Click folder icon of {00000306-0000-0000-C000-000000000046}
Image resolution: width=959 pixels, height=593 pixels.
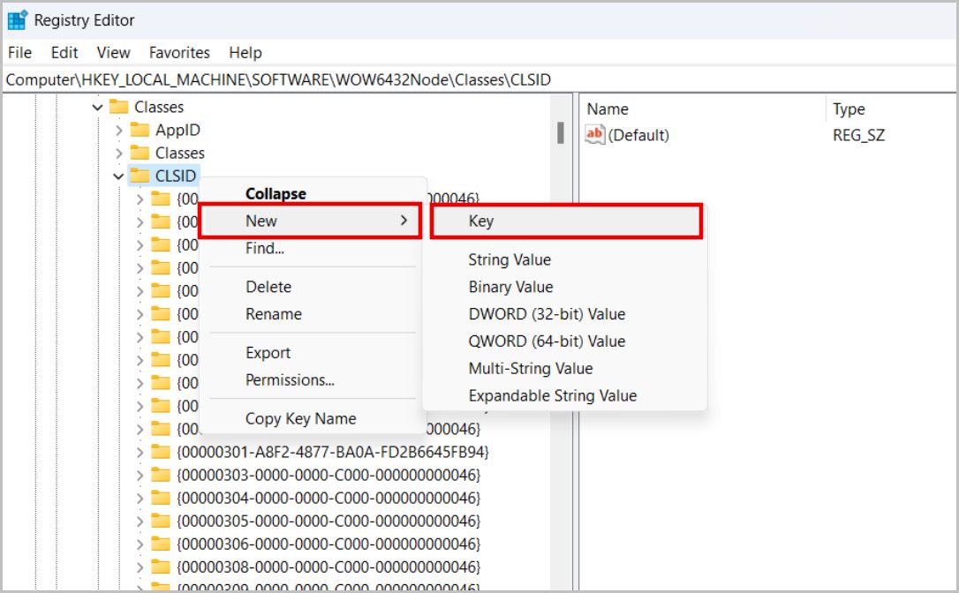161,544
